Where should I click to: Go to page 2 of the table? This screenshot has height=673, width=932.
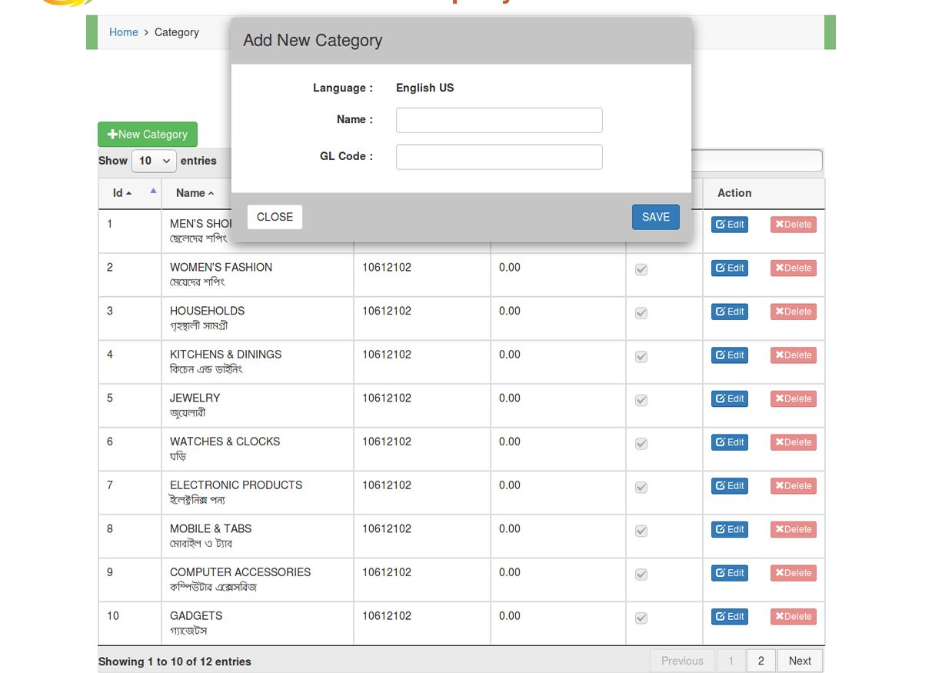click(x=761, y=661)
